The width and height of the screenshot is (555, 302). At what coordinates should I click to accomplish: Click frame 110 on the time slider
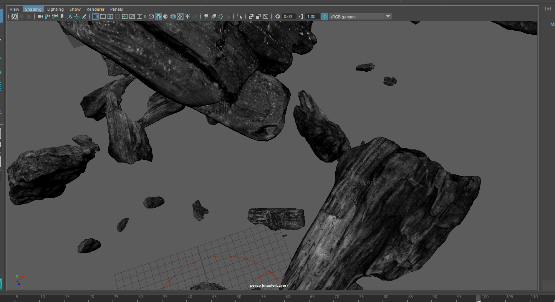[534, 297]
